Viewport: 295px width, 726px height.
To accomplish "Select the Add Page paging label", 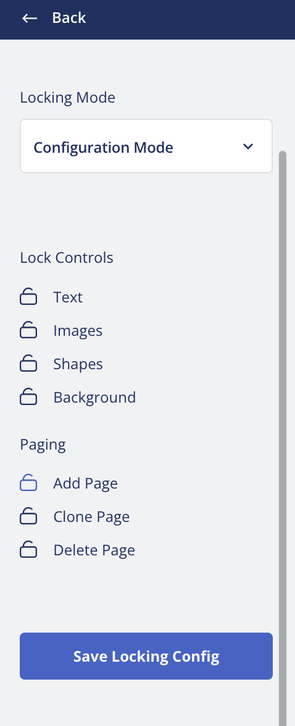I will click(86, 484).
